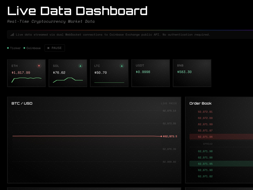Select bid row 62,971.82
This screenshot has width=253, height=190.
pyautogui.click(x=221, y=176)
